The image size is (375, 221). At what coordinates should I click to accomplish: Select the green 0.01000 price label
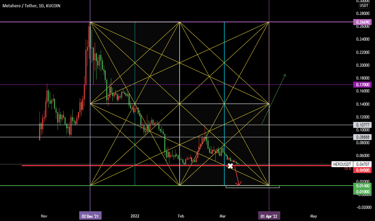click(x=363, y=192)
